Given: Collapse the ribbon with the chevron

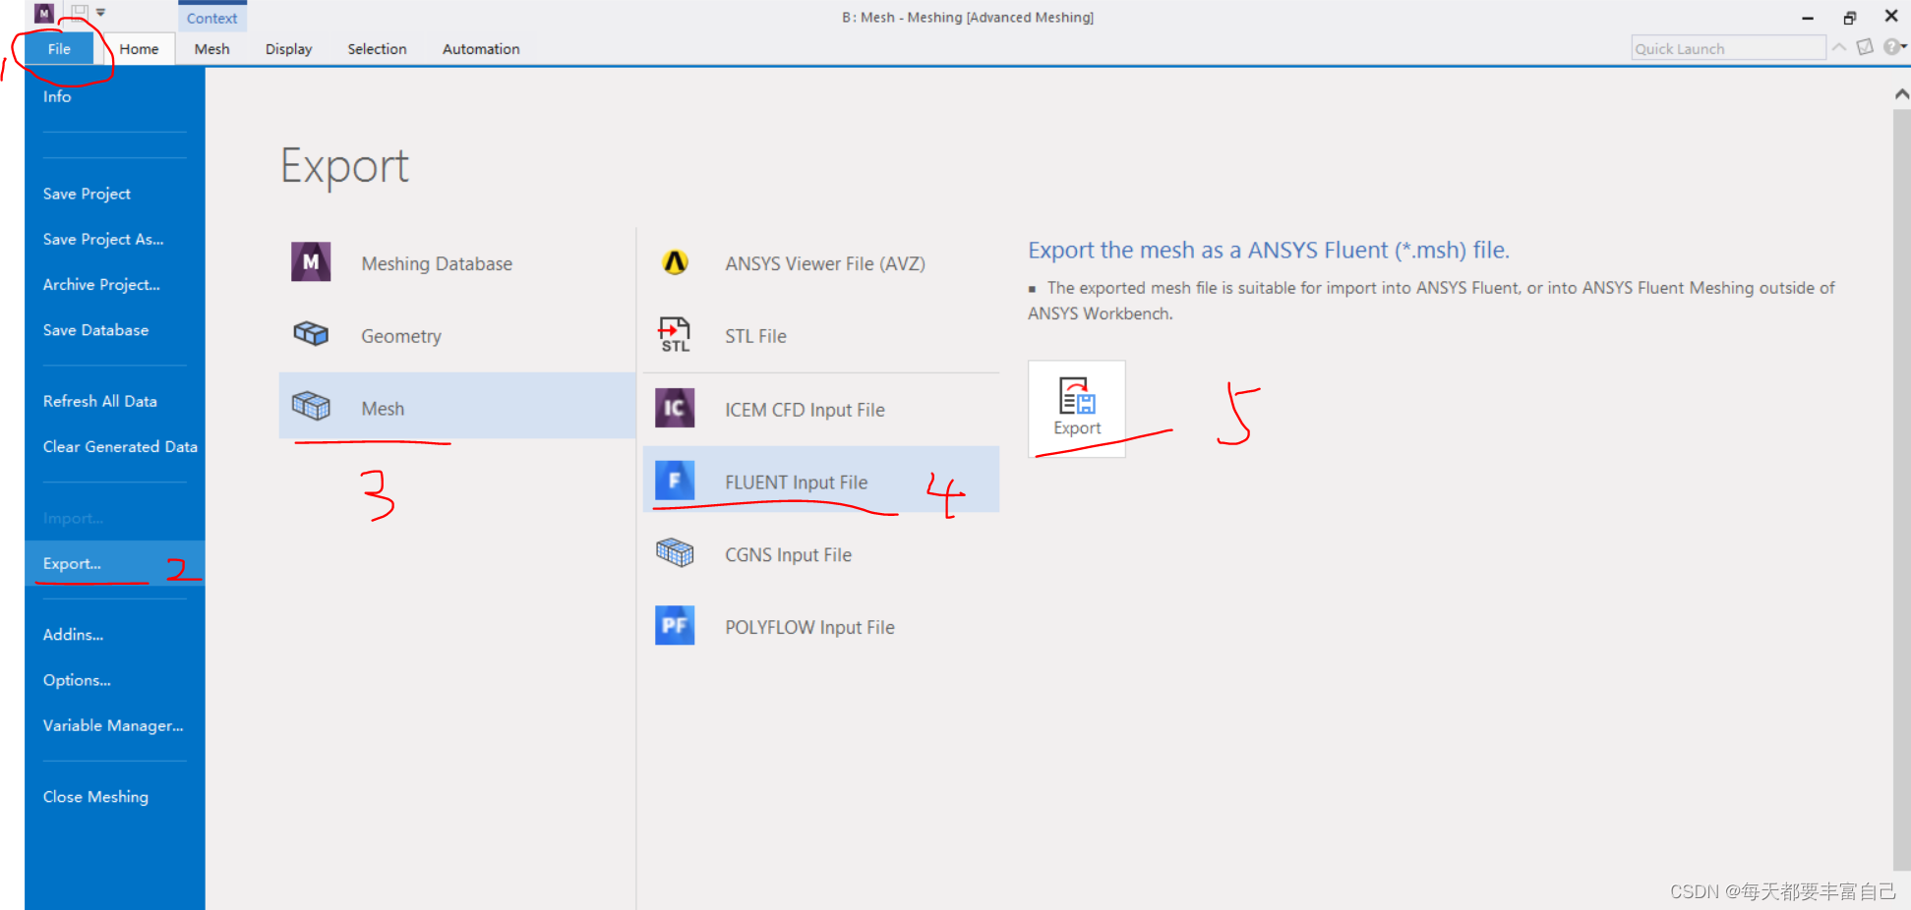Looking at the screenshot, I should pos(1838,47).
